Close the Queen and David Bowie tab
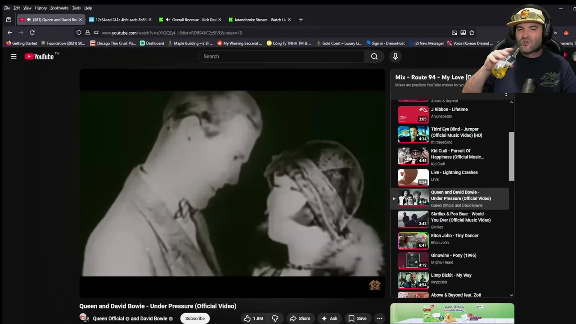Image resolution: width=576 pixels, height=324 pixels. coord(81,20)
